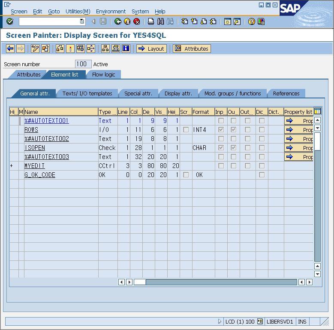Toggle Scrollable checkbox in G_OK_CODE row
Screen dimensions: 334x330
[186, 175]
